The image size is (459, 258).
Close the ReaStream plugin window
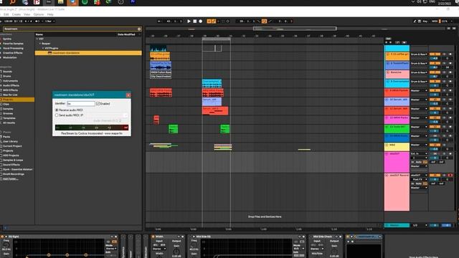pos(128,95)
